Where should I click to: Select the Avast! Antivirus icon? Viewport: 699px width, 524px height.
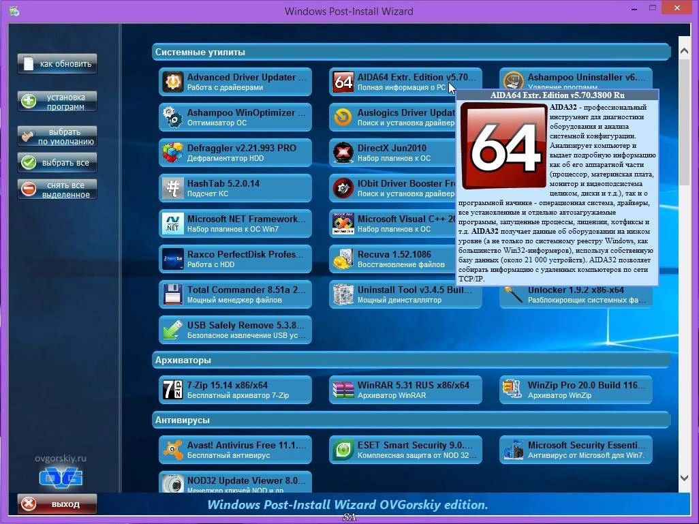172,449
